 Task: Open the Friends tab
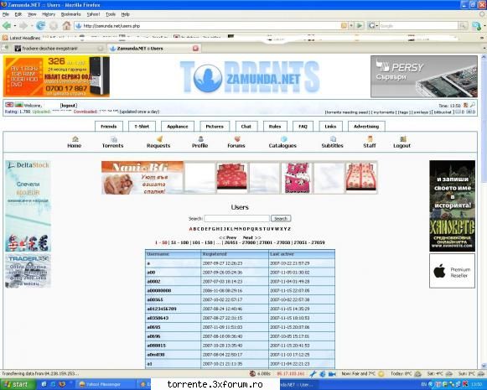[109, 127]
